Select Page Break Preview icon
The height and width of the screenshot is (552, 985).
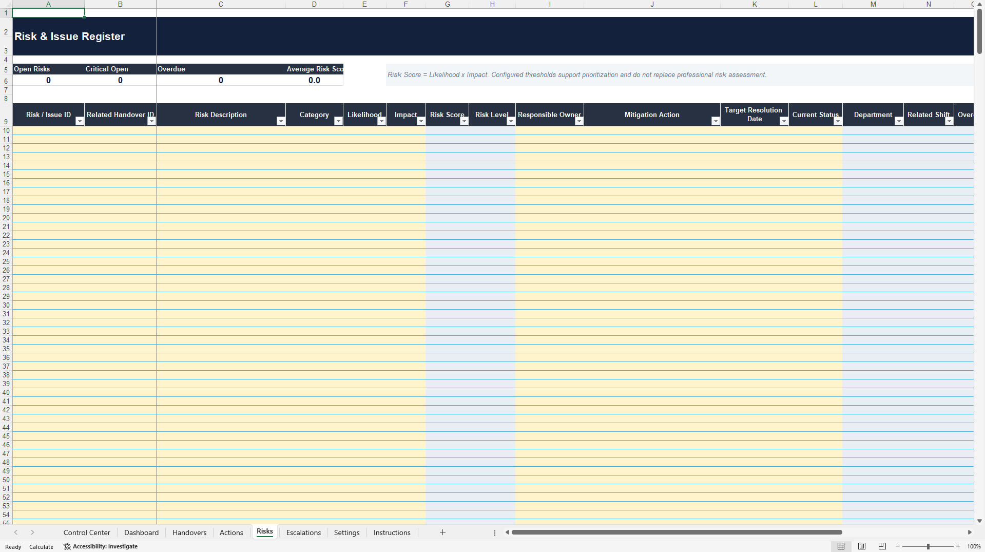pos(882,546)
